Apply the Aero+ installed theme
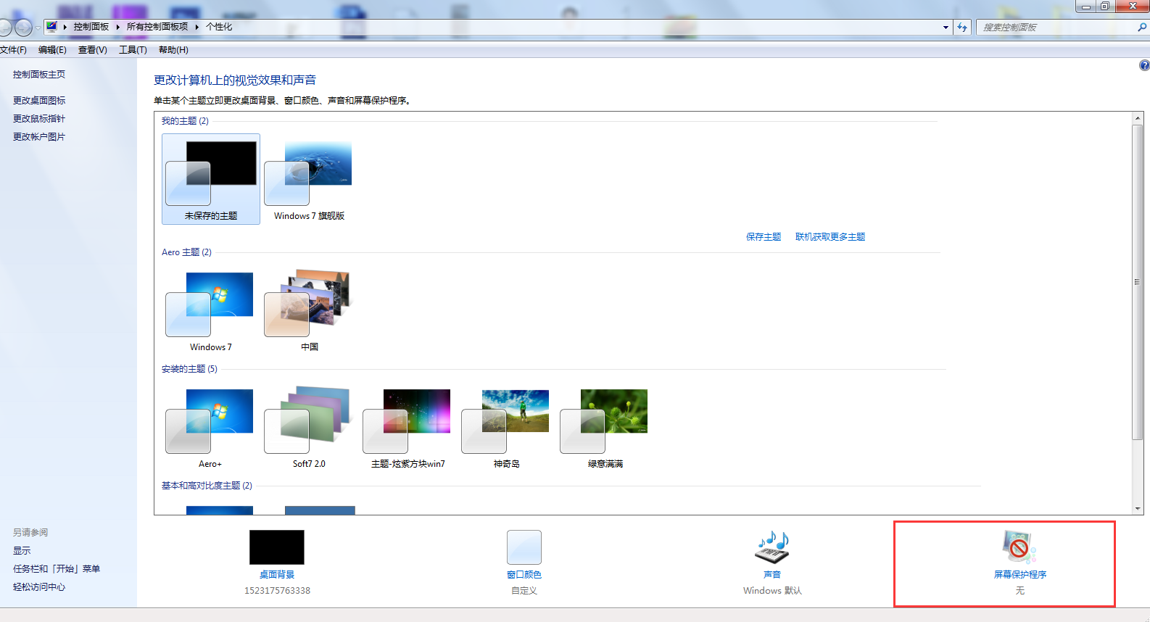1150x622 pixels. (211, 427)
